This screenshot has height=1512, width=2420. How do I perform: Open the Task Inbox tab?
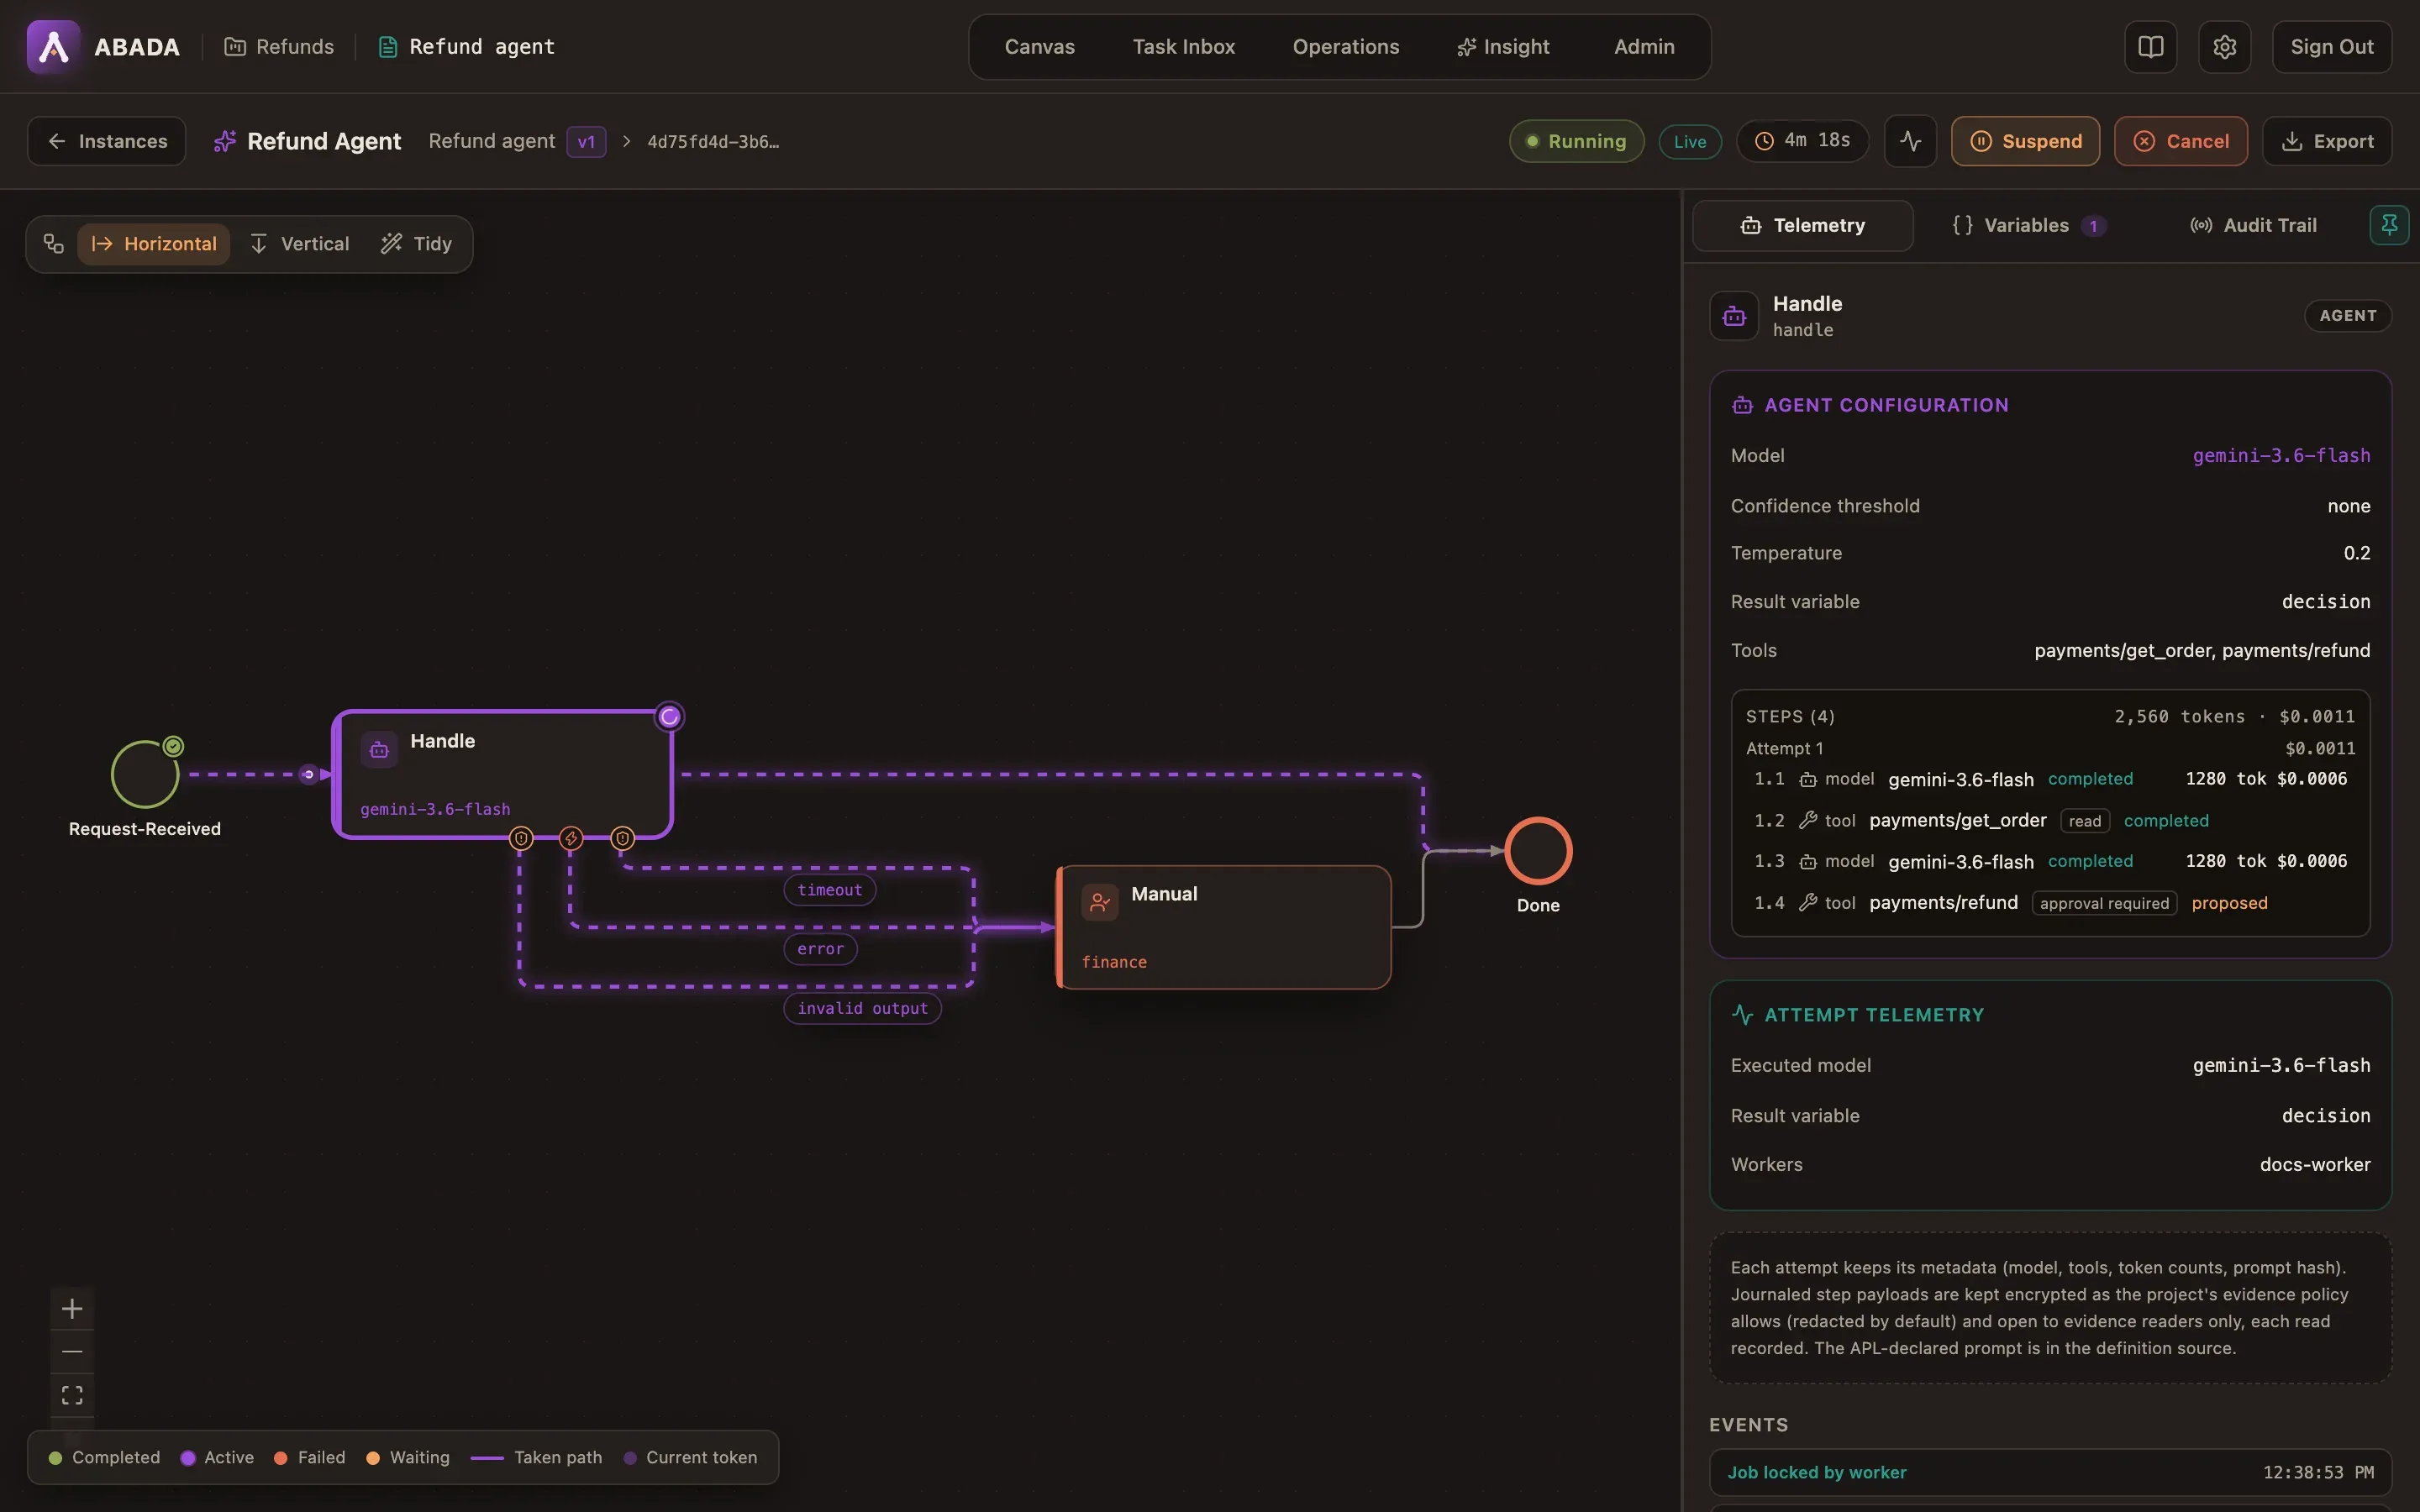(x=1184, y=47)
